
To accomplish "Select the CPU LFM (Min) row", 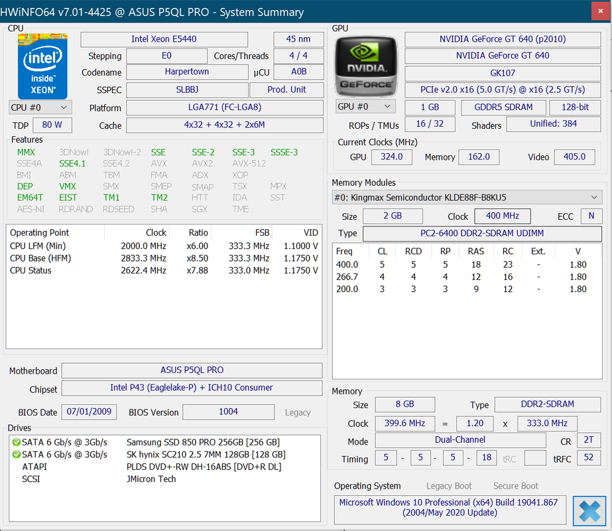I will [164, 246].
